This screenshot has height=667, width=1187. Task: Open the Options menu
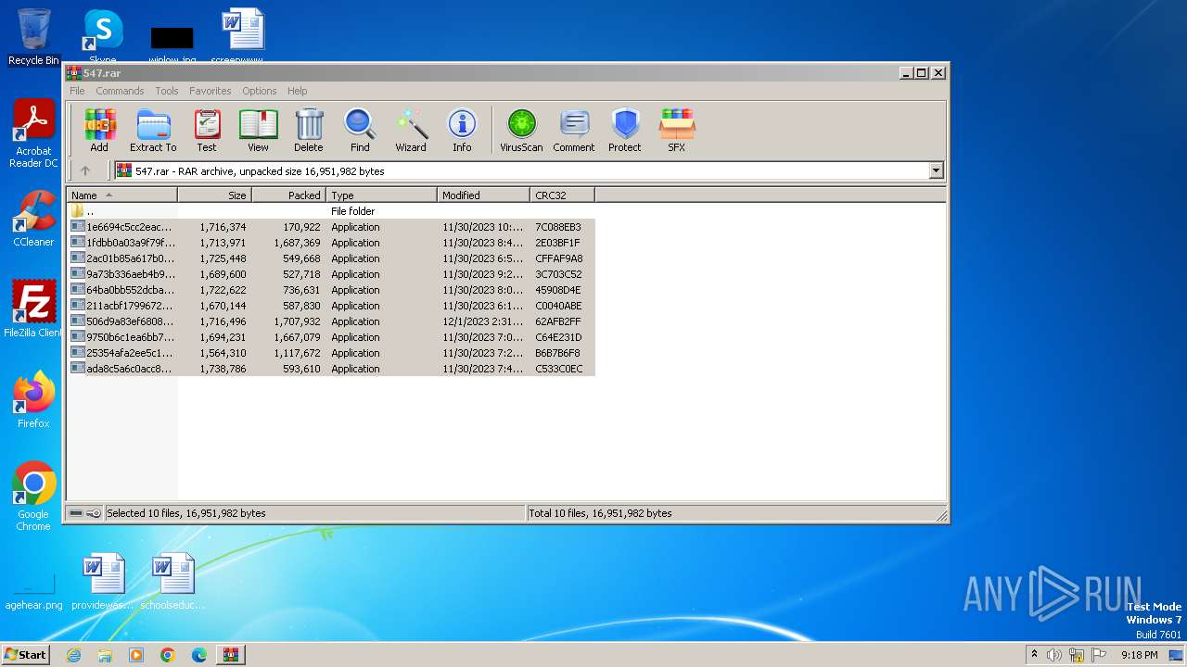tap(260, 91)
